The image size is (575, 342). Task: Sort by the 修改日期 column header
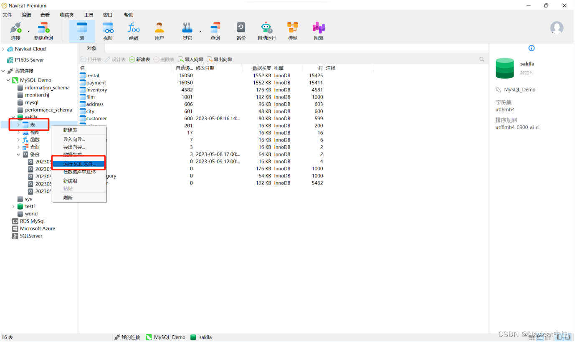[x=205, y=68]
